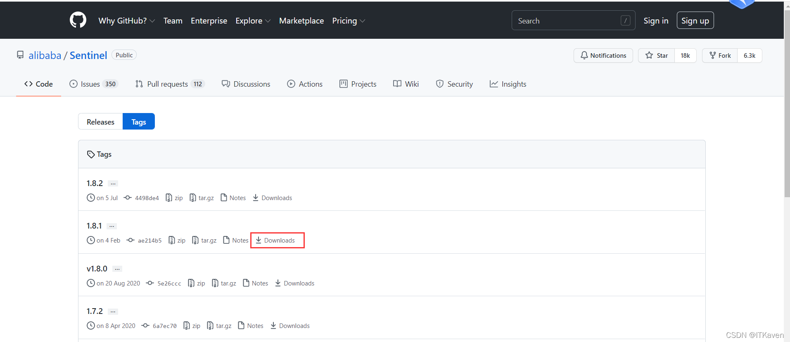
Task: Star the Sentinel repository
Action: point(656,55)
